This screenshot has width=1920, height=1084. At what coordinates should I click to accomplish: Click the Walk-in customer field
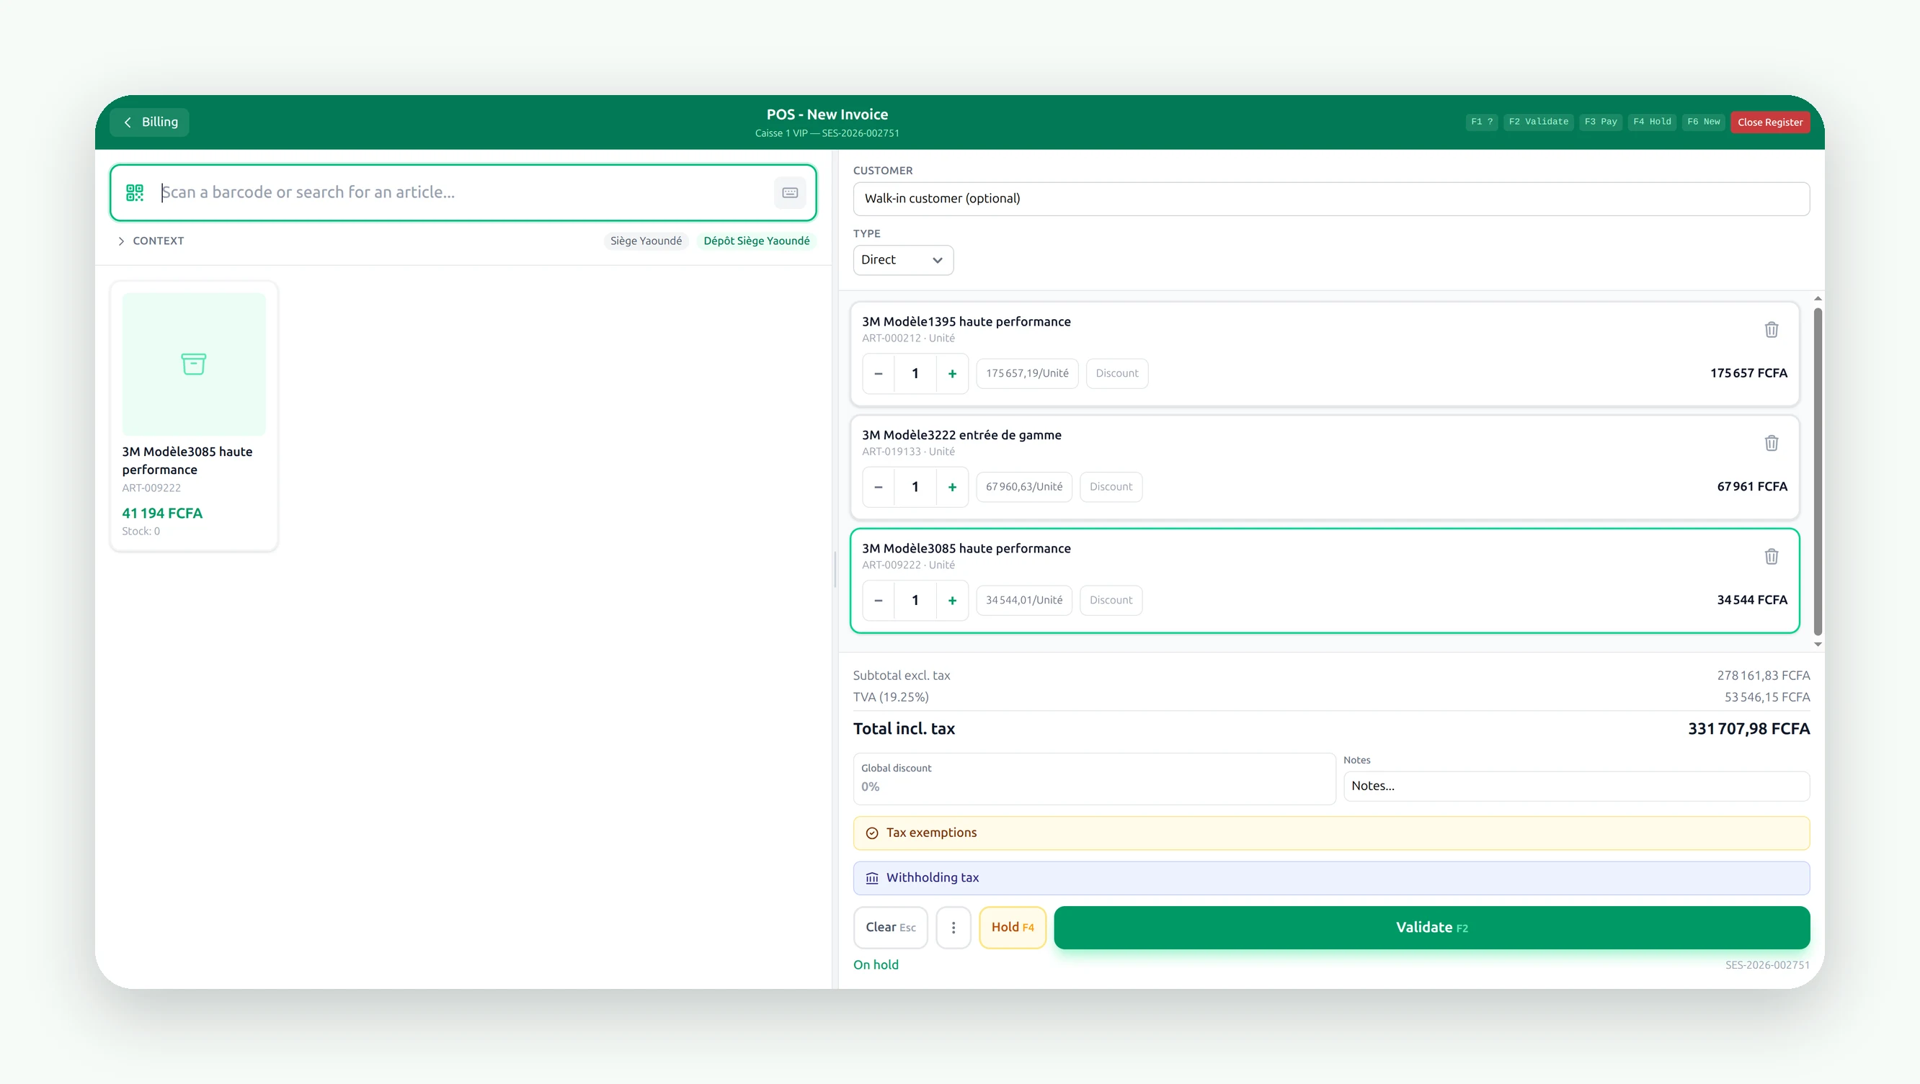click(x=1331, y=199)
